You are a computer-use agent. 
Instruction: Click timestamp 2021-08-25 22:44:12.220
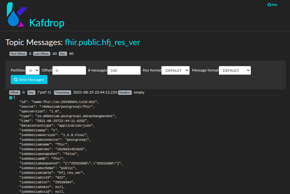(95, 92)
